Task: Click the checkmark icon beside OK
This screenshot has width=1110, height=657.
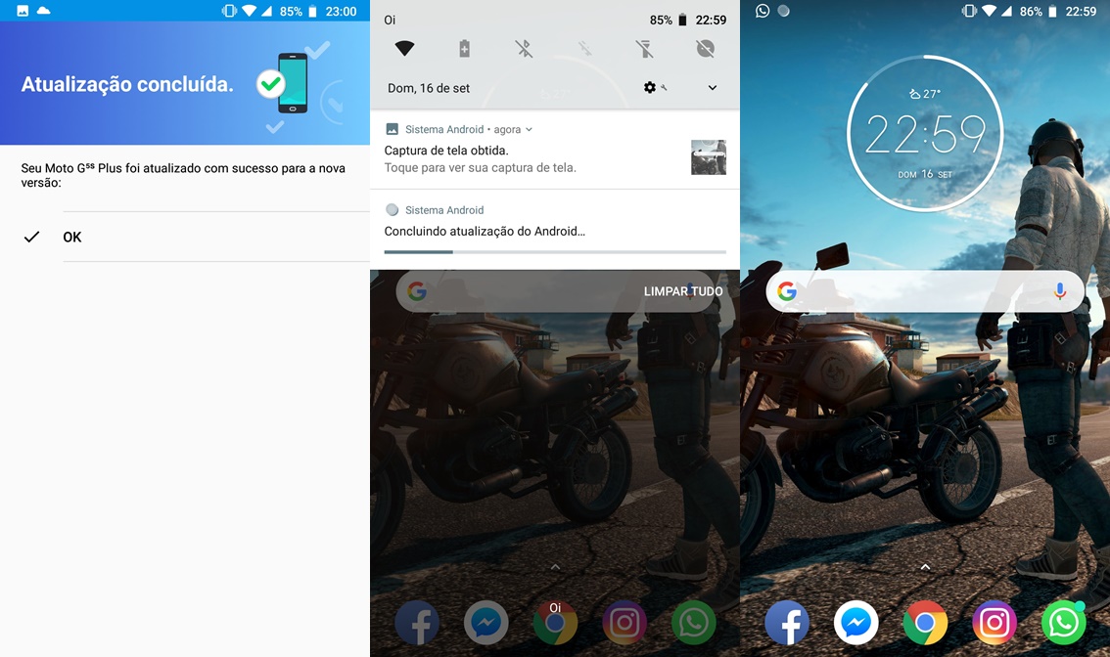Action: pos(32,237)
